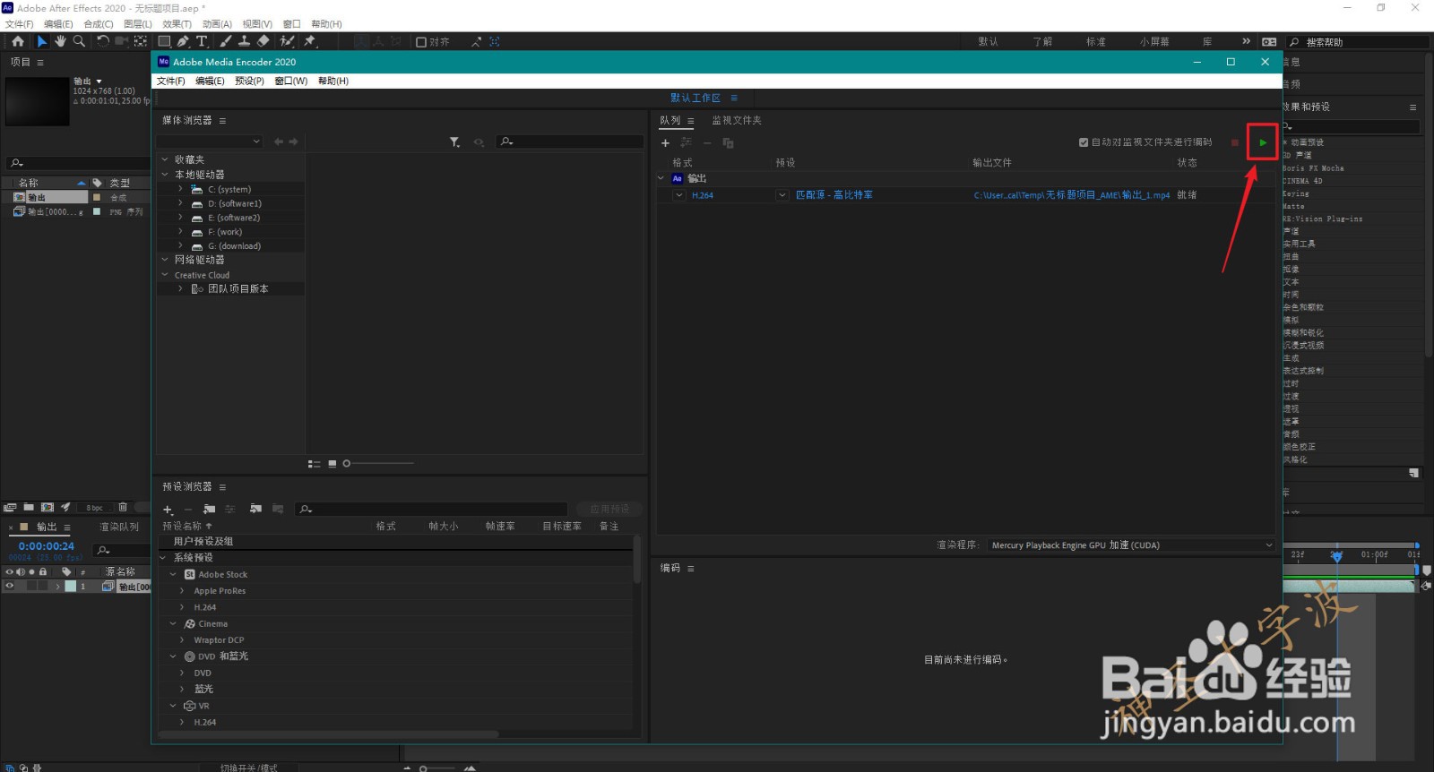Open H.264 format dropdown arrow in queue

(679, 195)
